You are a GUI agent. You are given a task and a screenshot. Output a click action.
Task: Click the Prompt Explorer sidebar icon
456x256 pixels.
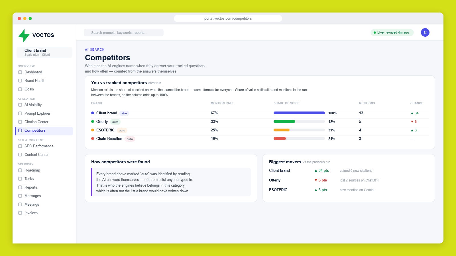(x=20, y=113)
